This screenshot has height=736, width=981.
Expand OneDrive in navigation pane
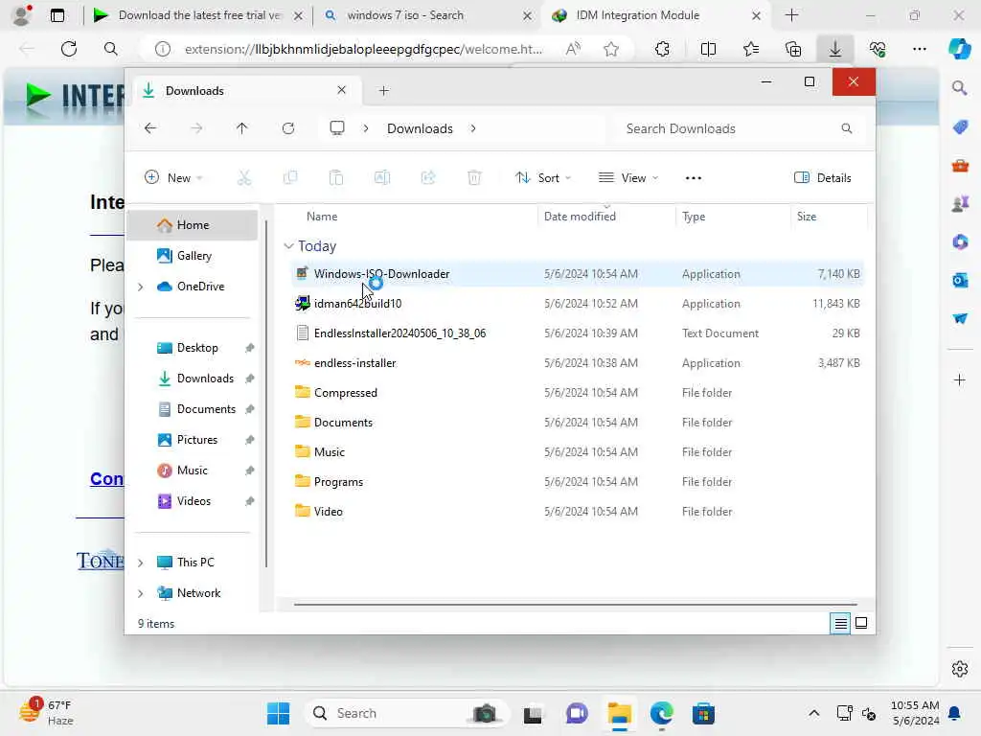[x=141, y=287]
